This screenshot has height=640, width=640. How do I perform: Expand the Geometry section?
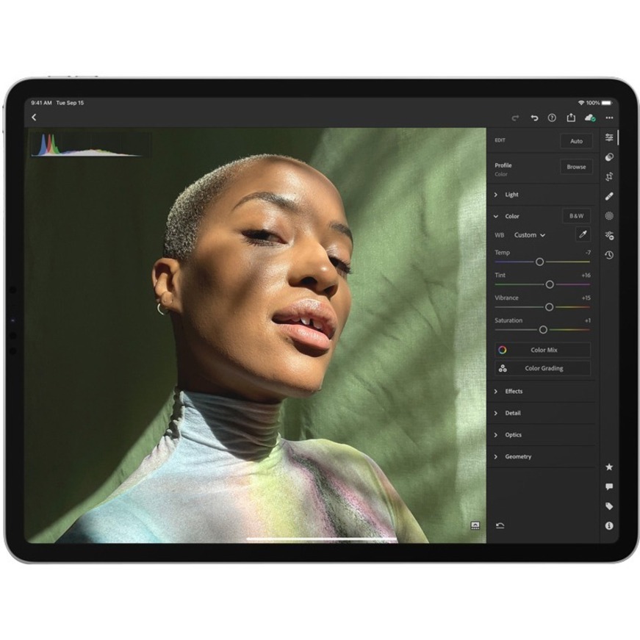click(x=517, y=457)
